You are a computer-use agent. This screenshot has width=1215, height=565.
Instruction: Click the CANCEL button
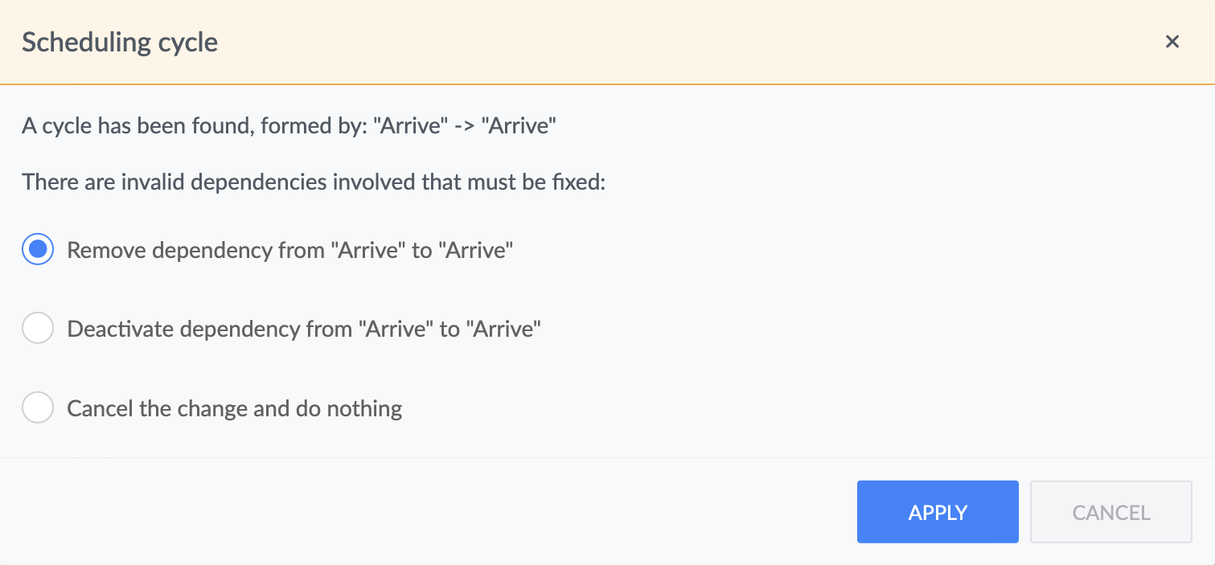(x=1110, y=512)
